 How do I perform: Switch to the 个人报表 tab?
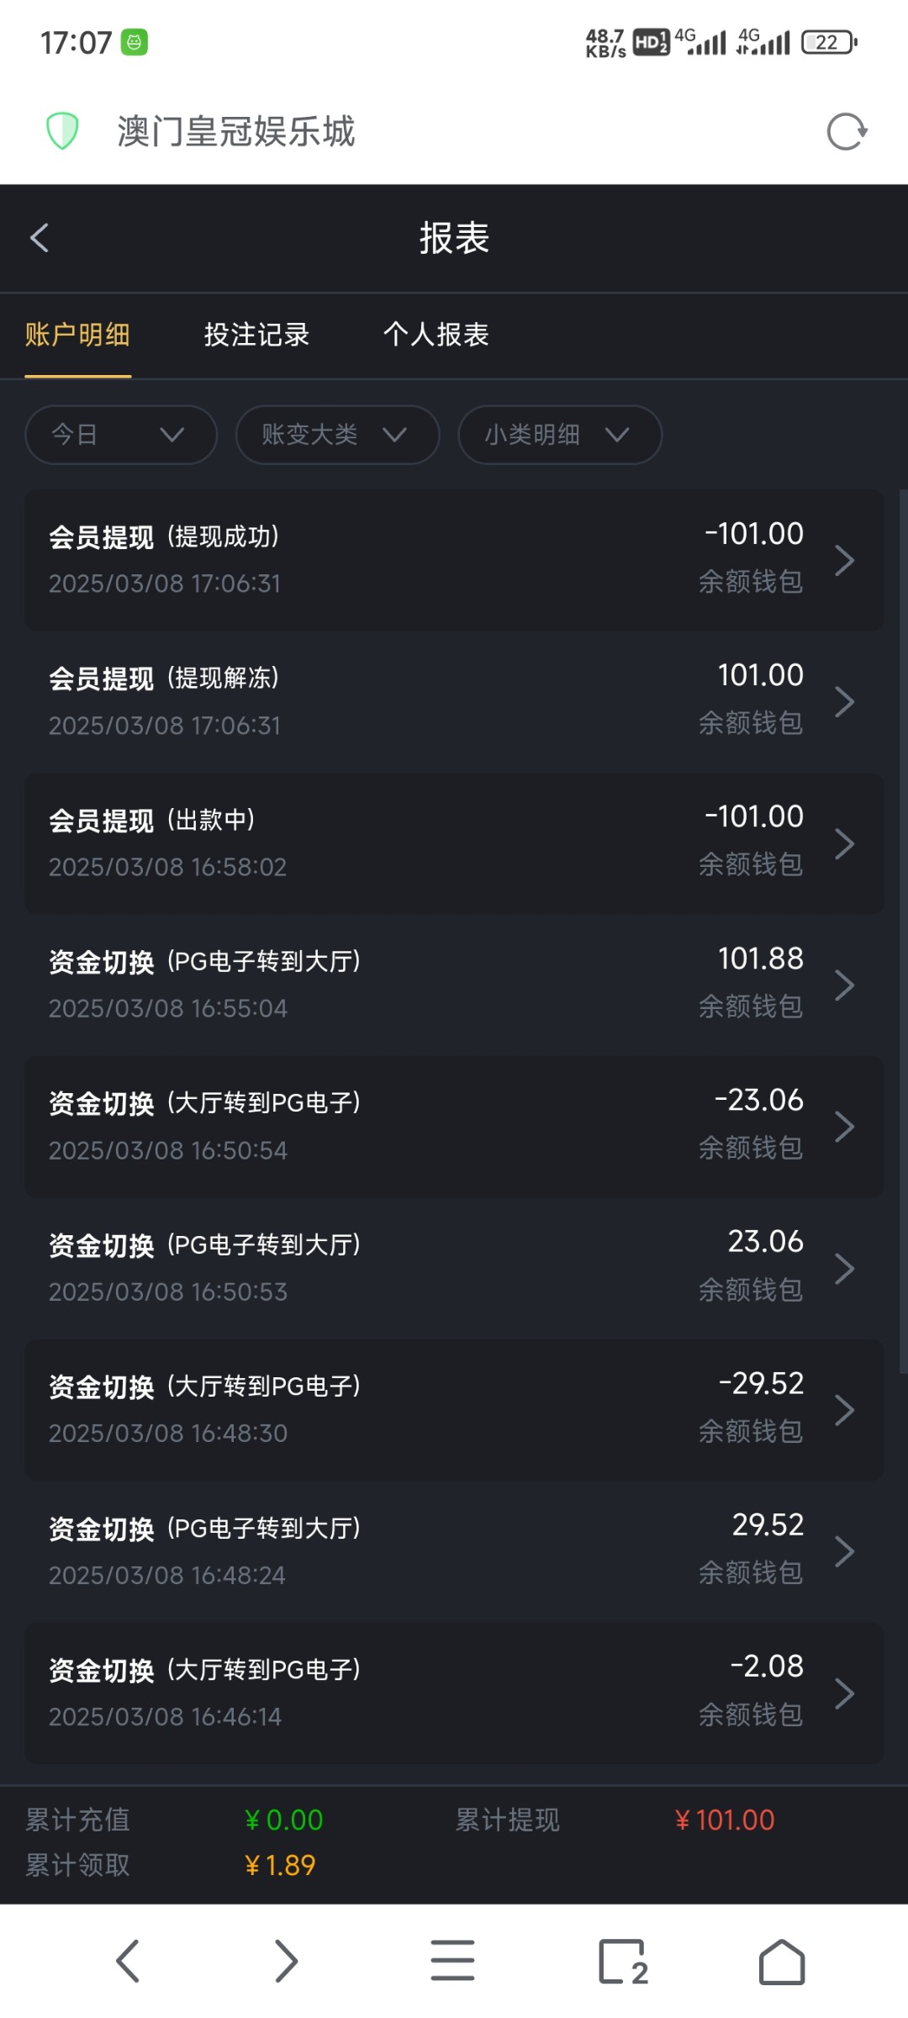pyautogui.click(x=436, y=335)
